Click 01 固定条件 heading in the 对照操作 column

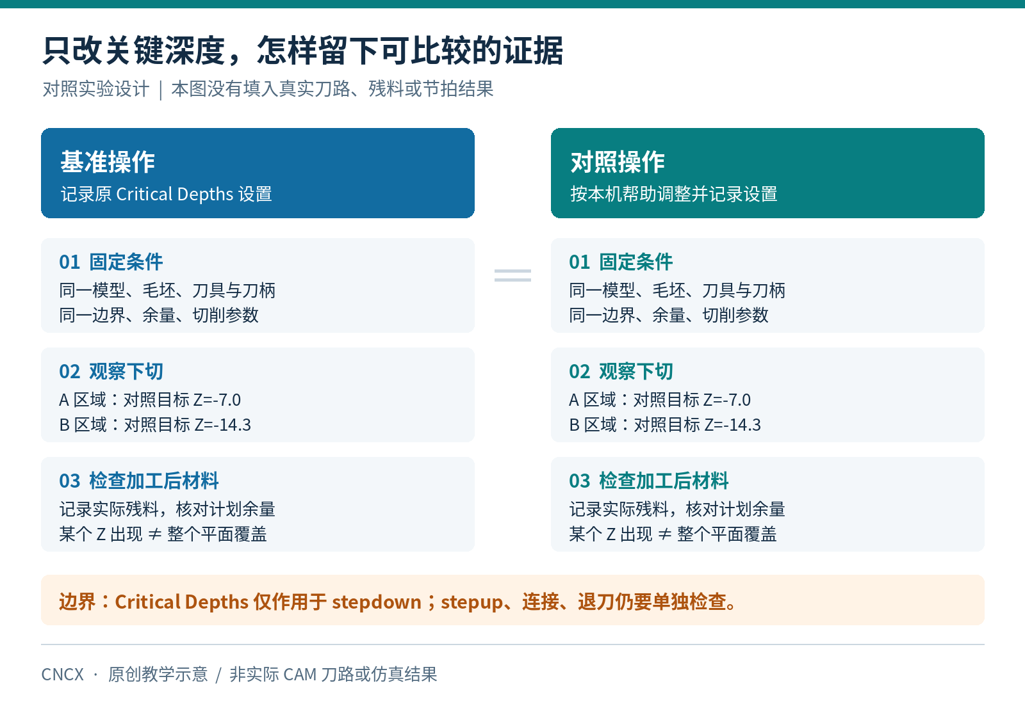[621, 262]
